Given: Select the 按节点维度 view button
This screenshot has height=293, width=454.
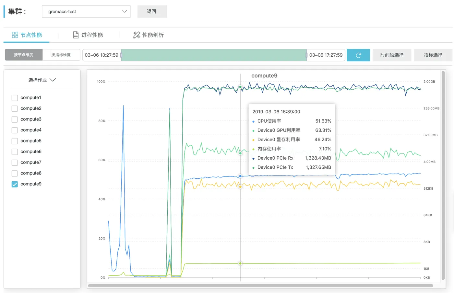Looking at the screenshot, I should (24, 55).
